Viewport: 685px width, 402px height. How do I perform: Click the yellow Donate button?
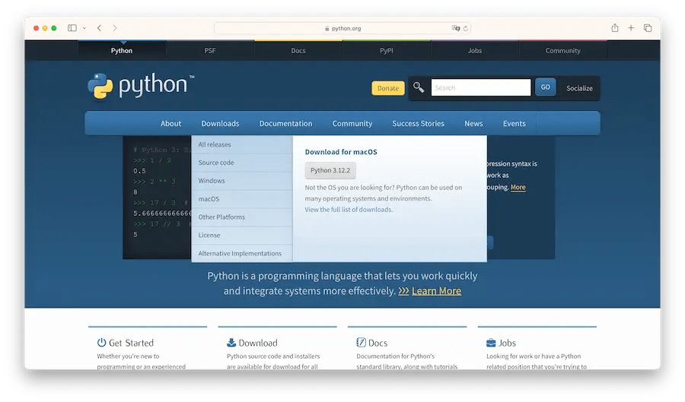click(388, 88)
